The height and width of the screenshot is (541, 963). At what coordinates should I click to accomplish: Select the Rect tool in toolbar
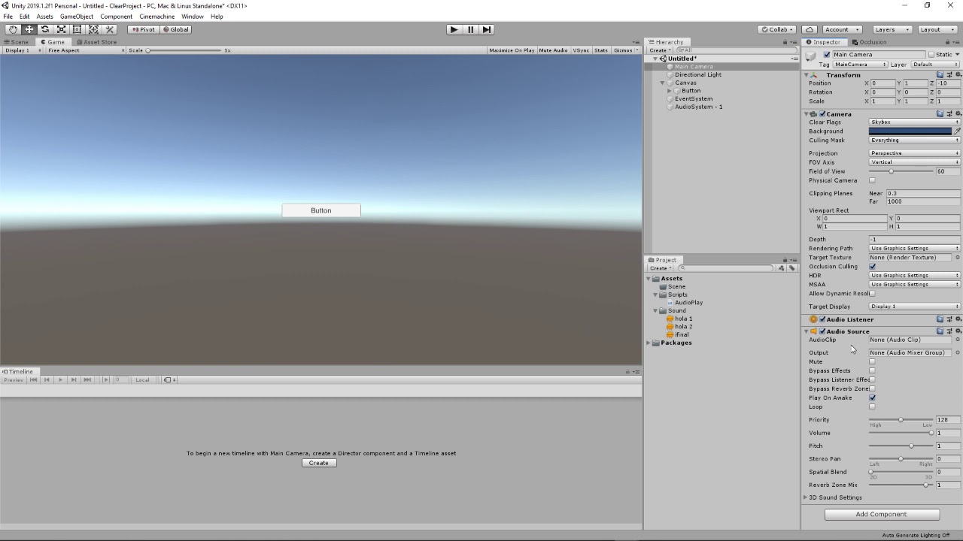[x=77, y=29]
